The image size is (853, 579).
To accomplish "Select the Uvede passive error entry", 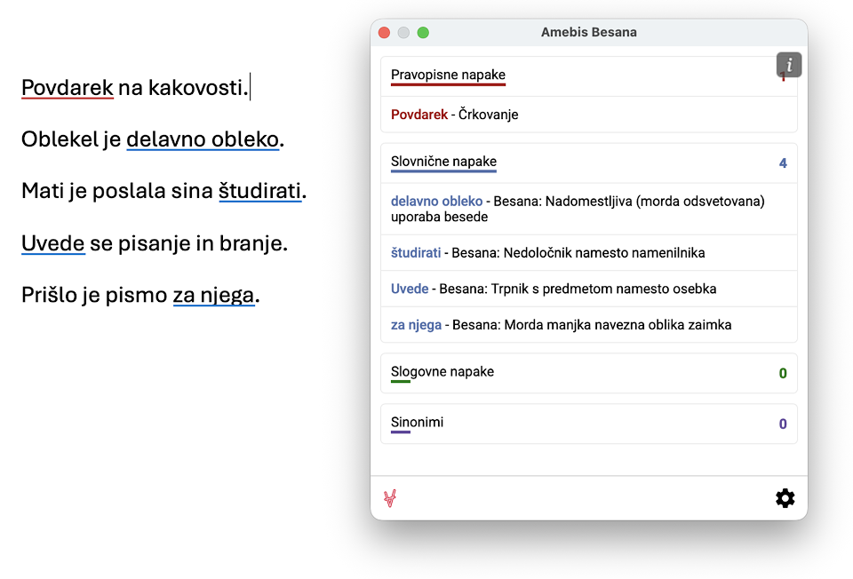I will click(588, 289).
